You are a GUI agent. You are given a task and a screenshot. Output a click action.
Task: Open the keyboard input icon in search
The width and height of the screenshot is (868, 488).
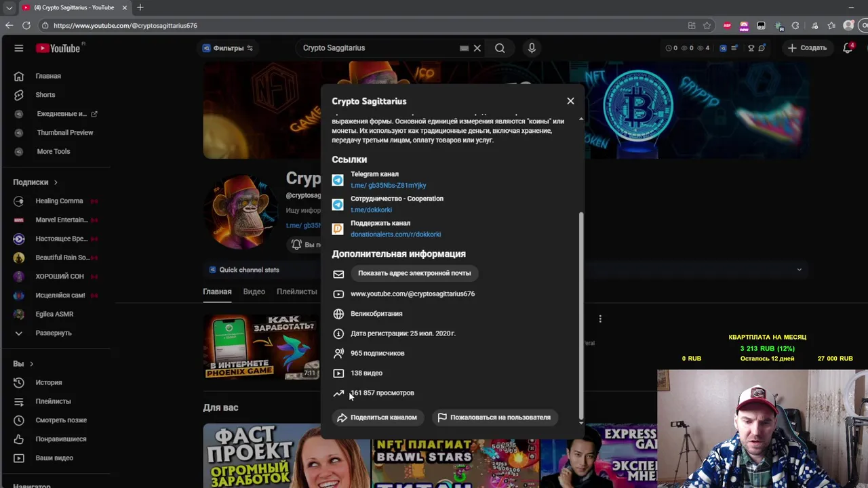click(x=464, y=48)
